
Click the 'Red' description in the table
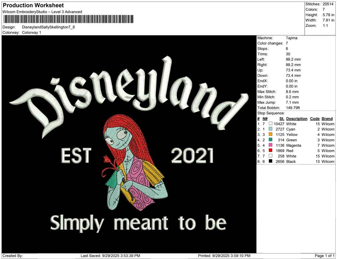pos(290,151)
